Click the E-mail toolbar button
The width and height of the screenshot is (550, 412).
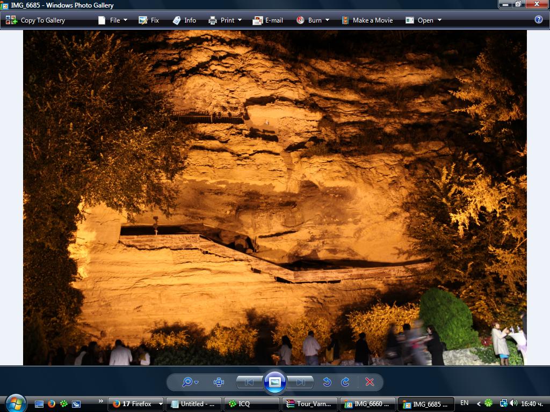click(x=268, y=20)
